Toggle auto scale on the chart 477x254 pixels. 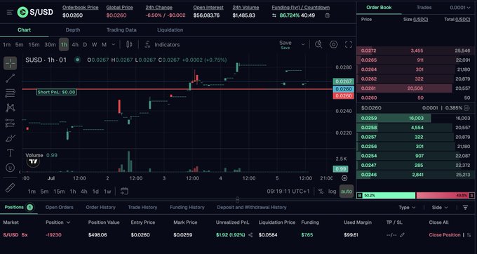coord(347,192)
